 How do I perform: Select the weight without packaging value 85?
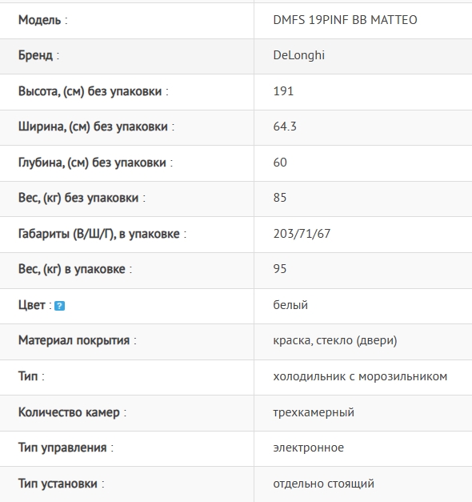point(280,198)
